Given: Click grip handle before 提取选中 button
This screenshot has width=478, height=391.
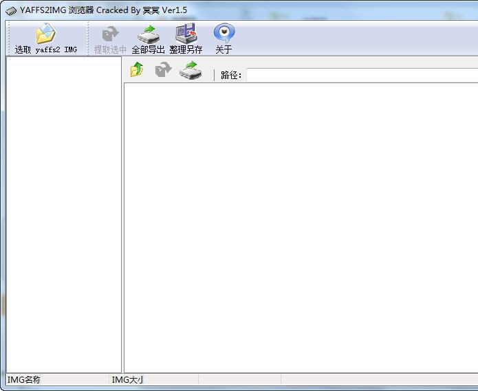Looking at the screenshot, I should 89,38.
